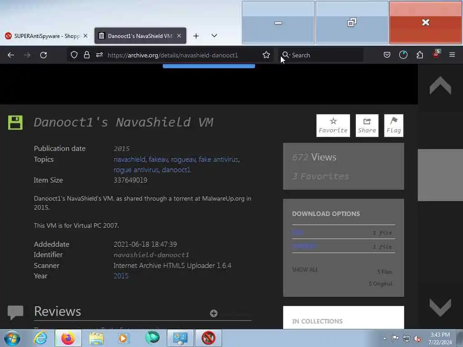The width and height of the screenshot is (463, 347).
Task: Open the Windows Start menu
Action: click(12, 338)
